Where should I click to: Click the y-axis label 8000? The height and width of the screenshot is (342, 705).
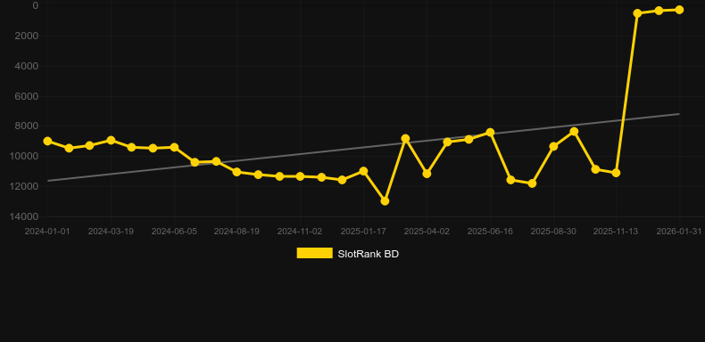point(27,126)
